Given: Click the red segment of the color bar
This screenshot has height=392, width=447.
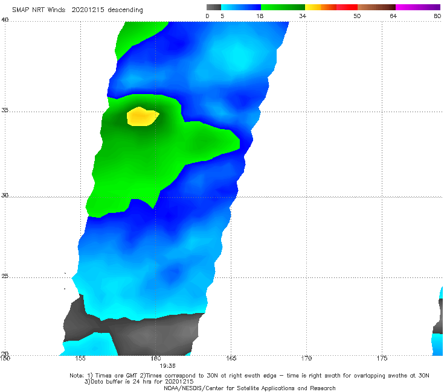Looking at the screenshot, I should click(x=347, y=7).
